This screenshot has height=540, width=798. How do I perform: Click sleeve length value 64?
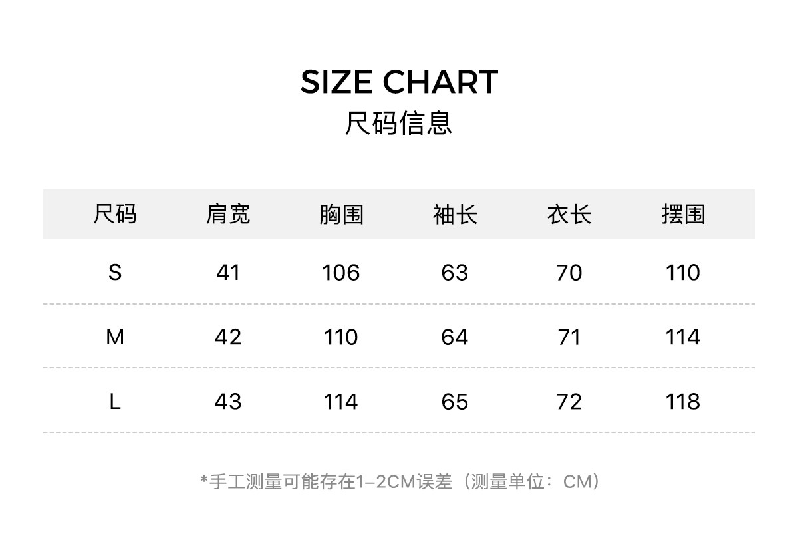(455, 337)
